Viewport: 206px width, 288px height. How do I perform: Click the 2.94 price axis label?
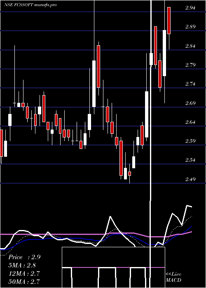pos(190,8)
